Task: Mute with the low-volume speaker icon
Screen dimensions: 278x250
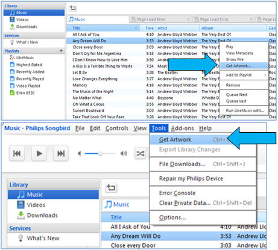Action: [x=80, y=153]
